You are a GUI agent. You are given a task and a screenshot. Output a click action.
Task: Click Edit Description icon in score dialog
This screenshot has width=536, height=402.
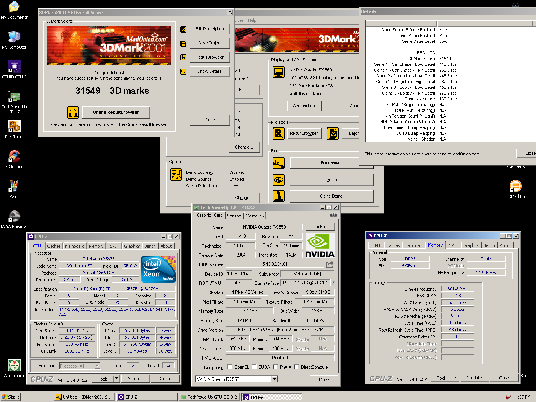click(183, 29)
